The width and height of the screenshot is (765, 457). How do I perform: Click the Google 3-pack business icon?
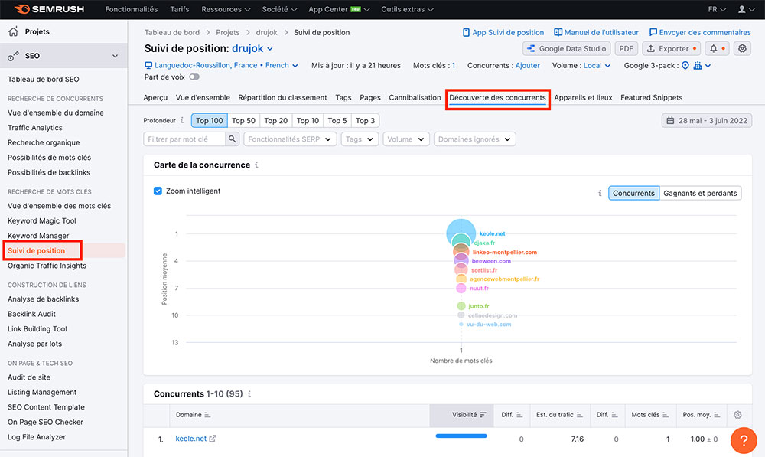tap(698, 65)
